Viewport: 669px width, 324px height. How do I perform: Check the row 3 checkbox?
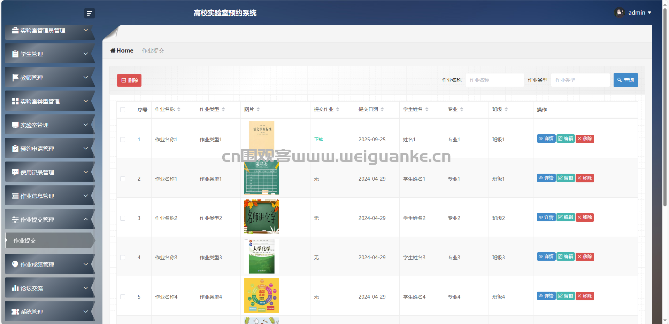point(123,218)
